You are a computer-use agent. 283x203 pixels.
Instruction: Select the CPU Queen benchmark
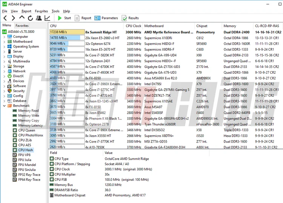26,130
